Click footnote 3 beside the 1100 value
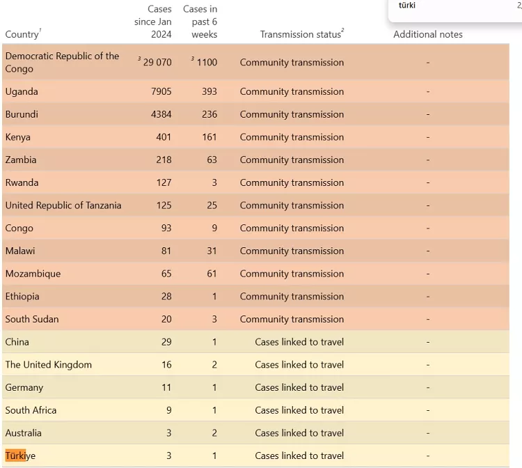This screenshot has width=522, height=468. (x=193, y=59)
